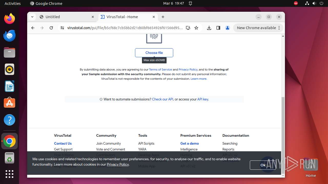The image size is (328, 184).
Task: Open Rhythmbox music player in dock
Action: click(9, 69)
